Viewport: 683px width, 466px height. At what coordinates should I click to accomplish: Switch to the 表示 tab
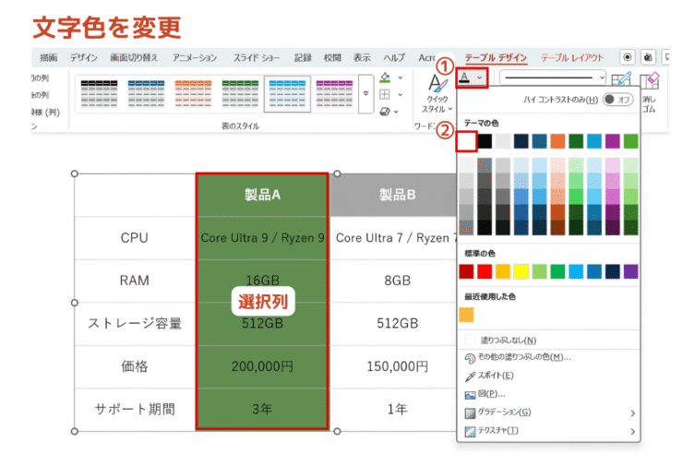click(362, 57)
